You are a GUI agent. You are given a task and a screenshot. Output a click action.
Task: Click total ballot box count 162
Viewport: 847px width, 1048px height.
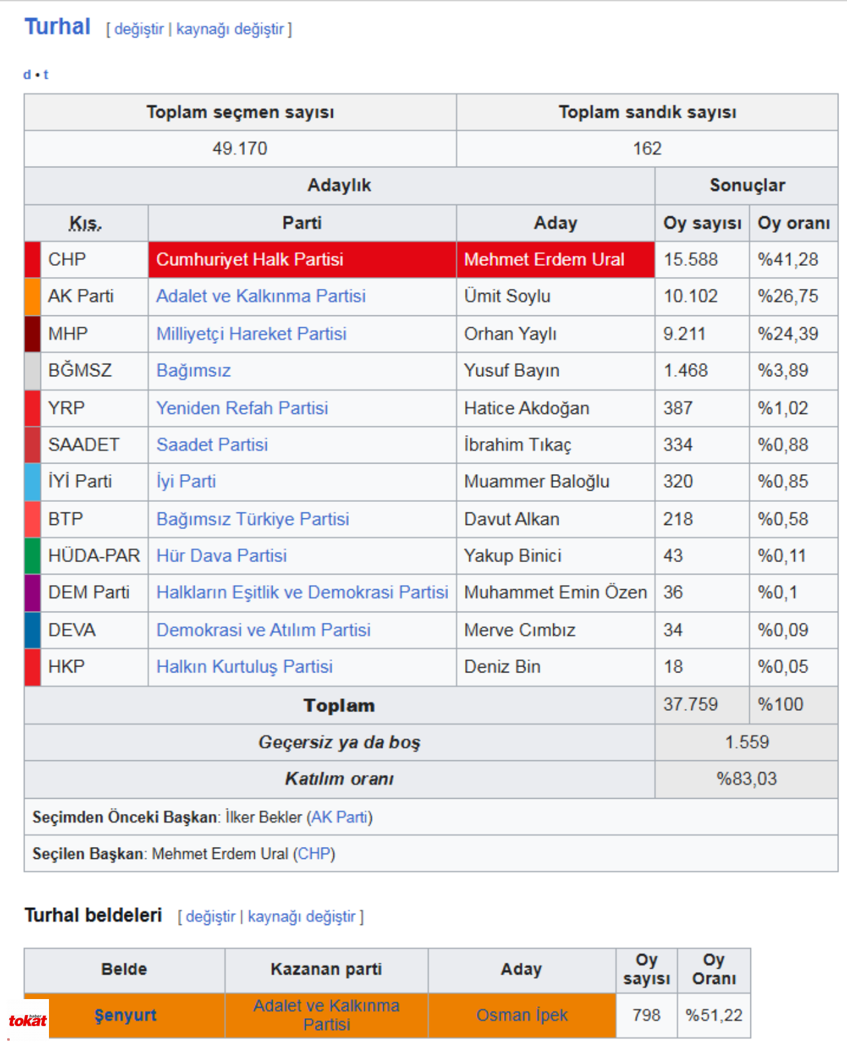point(647,148)
